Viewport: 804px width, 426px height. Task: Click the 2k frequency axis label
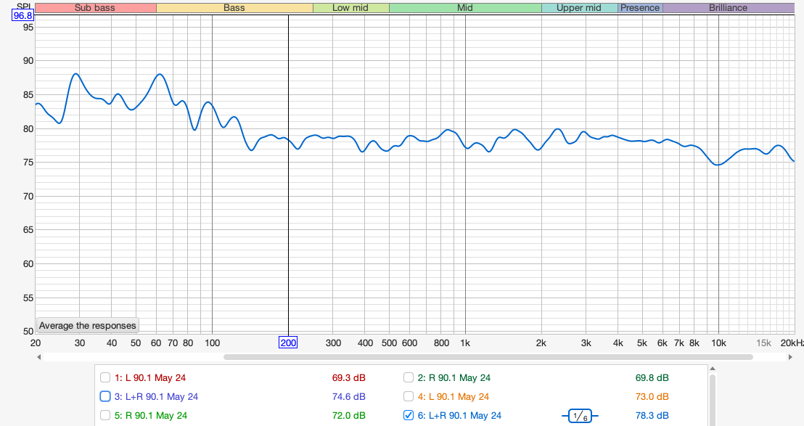coord(541,343)
